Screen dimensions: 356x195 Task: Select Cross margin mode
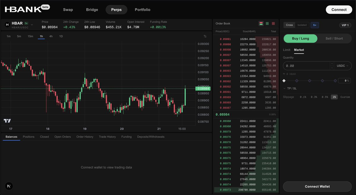point(290,25)
